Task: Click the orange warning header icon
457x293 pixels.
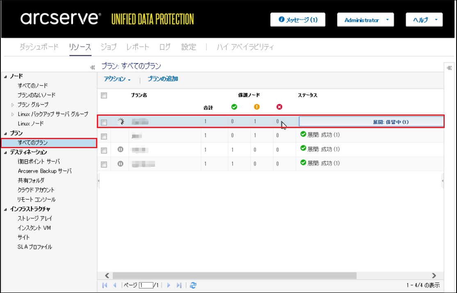Action: [x=256, y=107]
